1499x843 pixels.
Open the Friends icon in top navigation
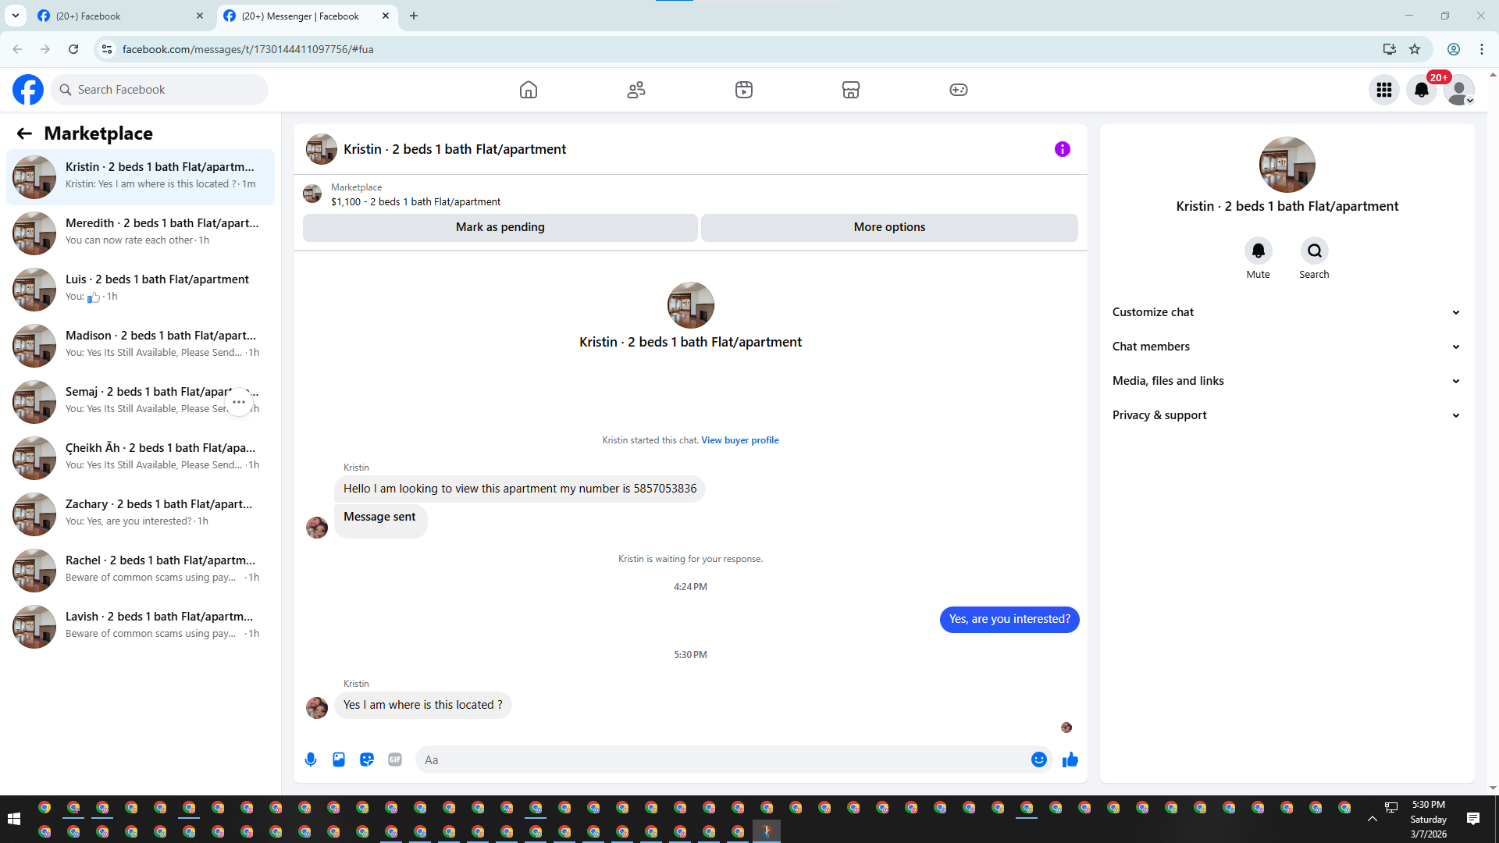[636, 90]
